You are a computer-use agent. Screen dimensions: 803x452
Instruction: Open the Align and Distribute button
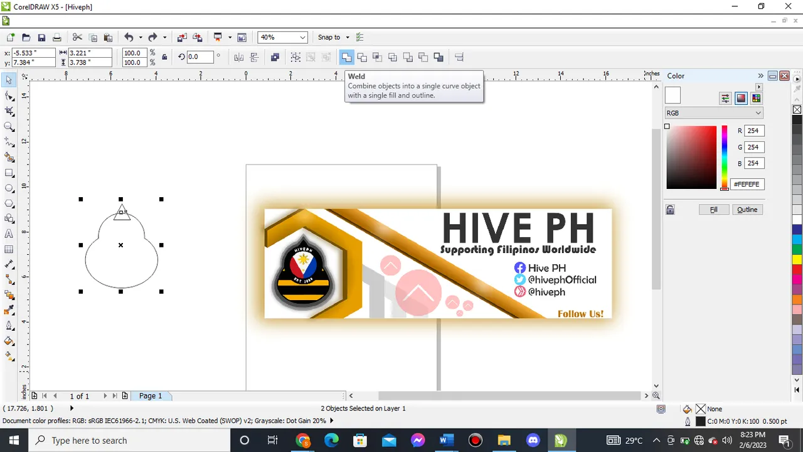[459, 57]
